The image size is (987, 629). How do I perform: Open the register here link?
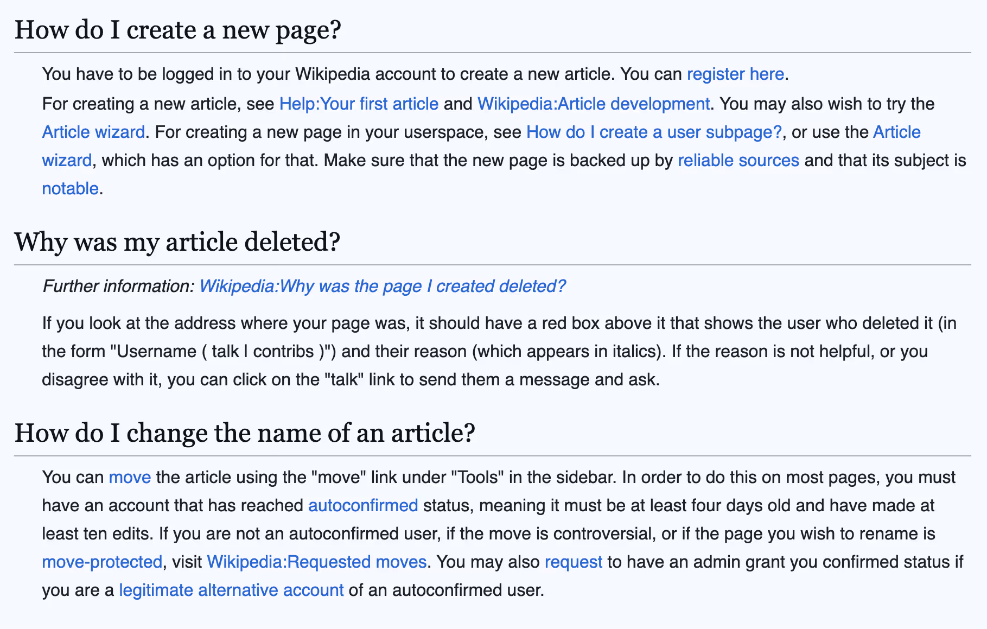pos(735,74)
